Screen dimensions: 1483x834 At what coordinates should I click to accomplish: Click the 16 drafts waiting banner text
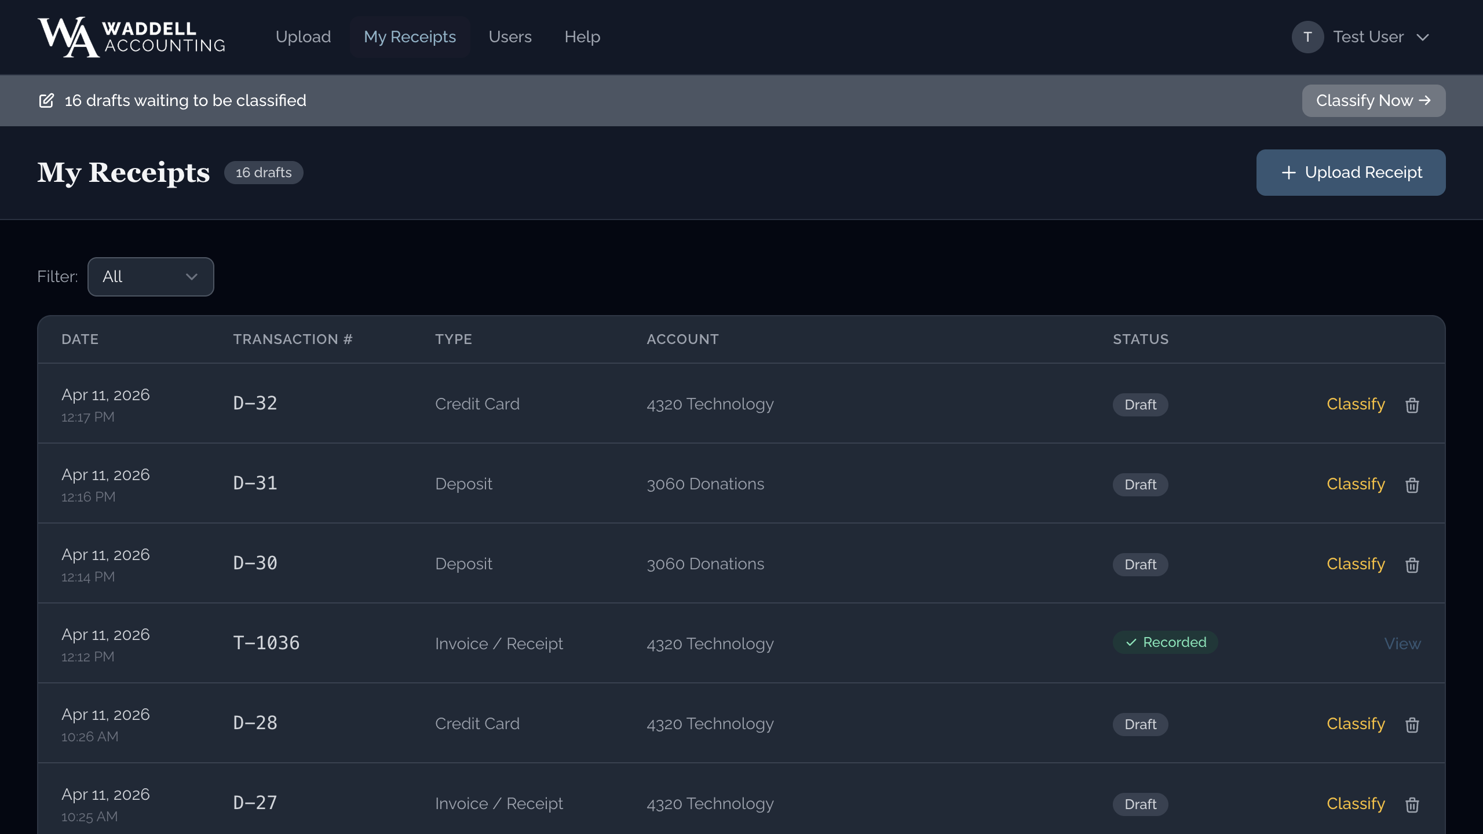tap(185, 101)
